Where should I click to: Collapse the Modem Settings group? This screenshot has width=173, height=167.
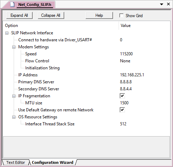[x=14, y=47]
